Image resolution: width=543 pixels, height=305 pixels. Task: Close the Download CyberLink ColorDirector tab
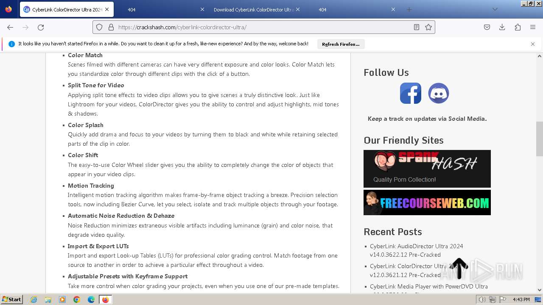pos(297,9)
